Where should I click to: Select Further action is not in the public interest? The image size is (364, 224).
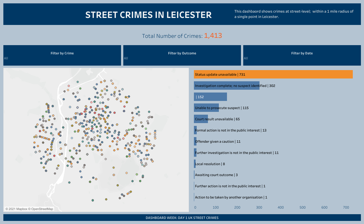click(230, 186)
